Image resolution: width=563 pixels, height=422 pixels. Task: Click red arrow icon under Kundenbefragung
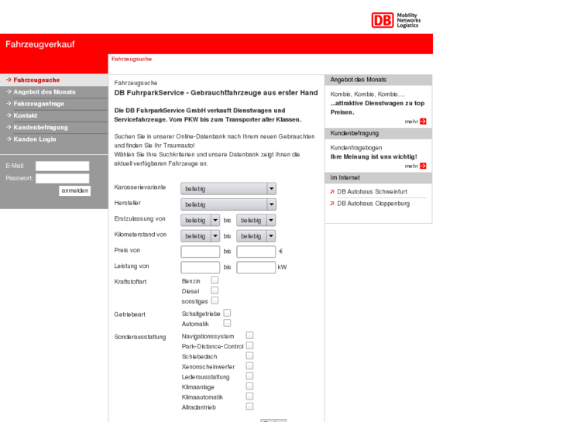click(423, 166)
